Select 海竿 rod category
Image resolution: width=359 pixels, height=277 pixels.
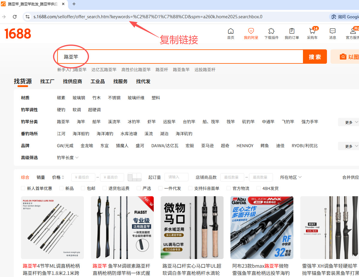tap(81, 122)
